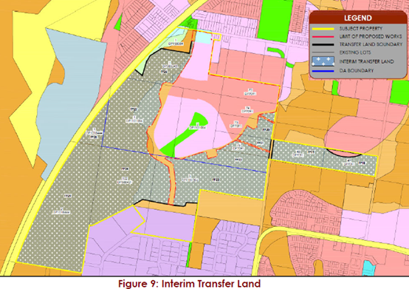Screen dimensions: 409x289
Task: Click the LEGEND title header
Action: [x=358, y=18]
